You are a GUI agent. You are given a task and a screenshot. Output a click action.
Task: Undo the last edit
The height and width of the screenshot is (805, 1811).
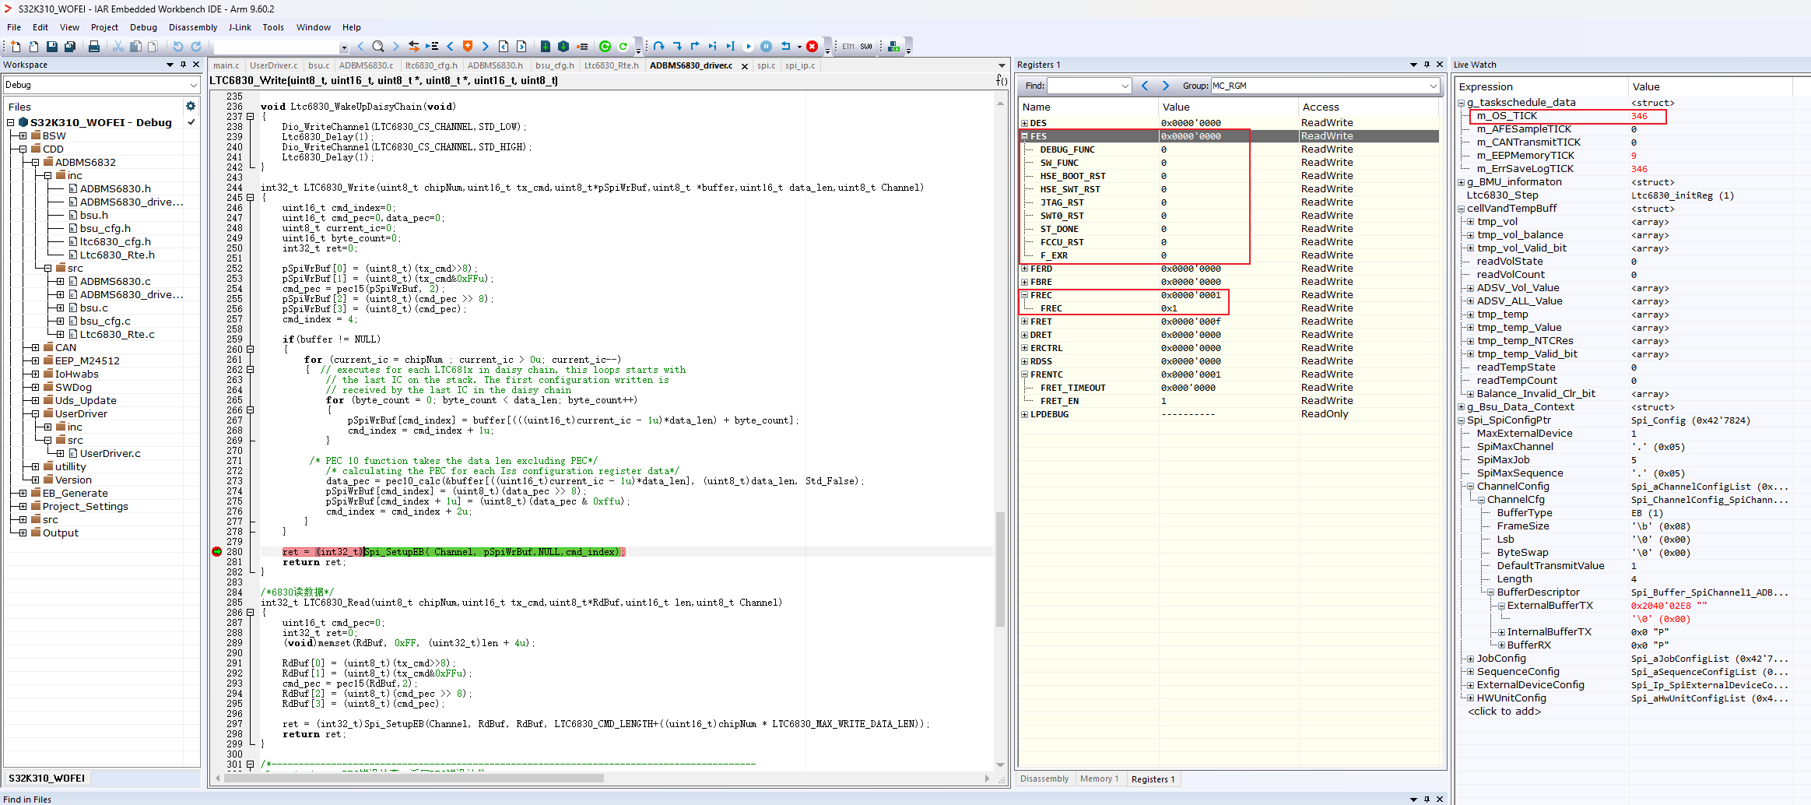point(178,46)
